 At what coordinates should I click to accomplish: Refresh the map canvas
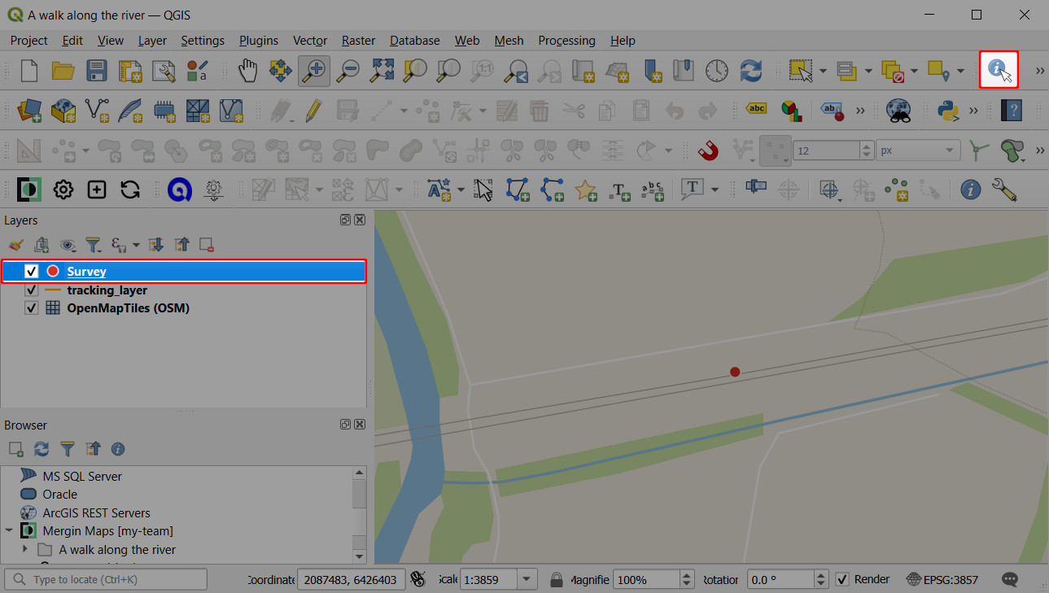(750, 71)
